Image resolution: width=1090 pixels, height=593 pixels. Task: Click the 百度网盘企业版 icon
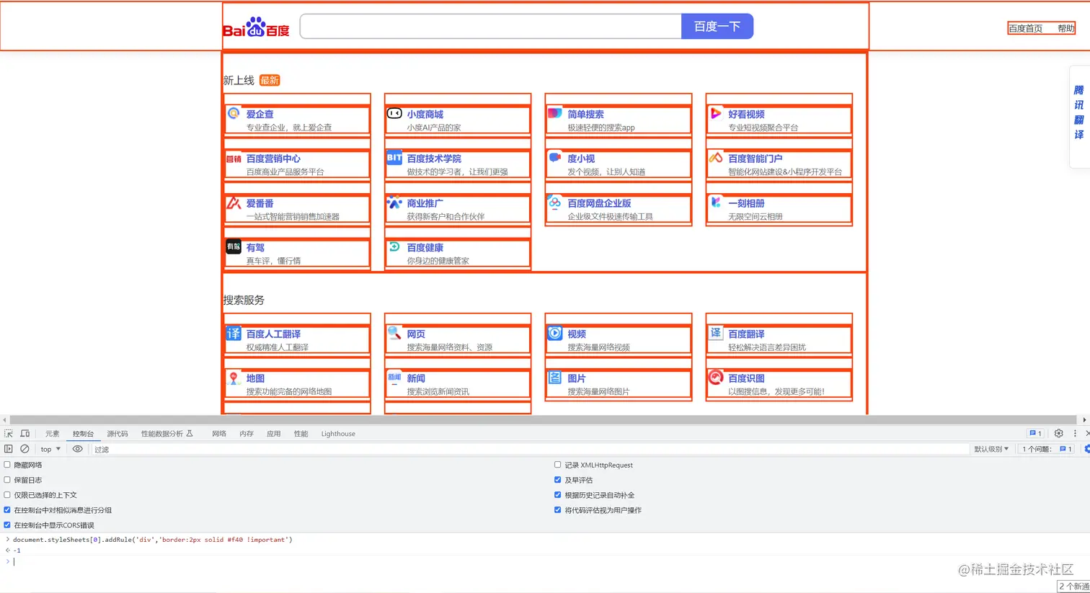coord(554,202)
